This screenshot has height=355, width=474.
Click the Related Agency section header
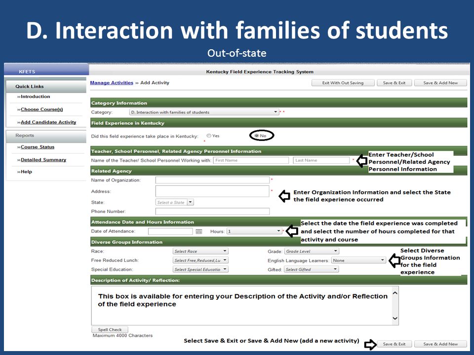278,171
